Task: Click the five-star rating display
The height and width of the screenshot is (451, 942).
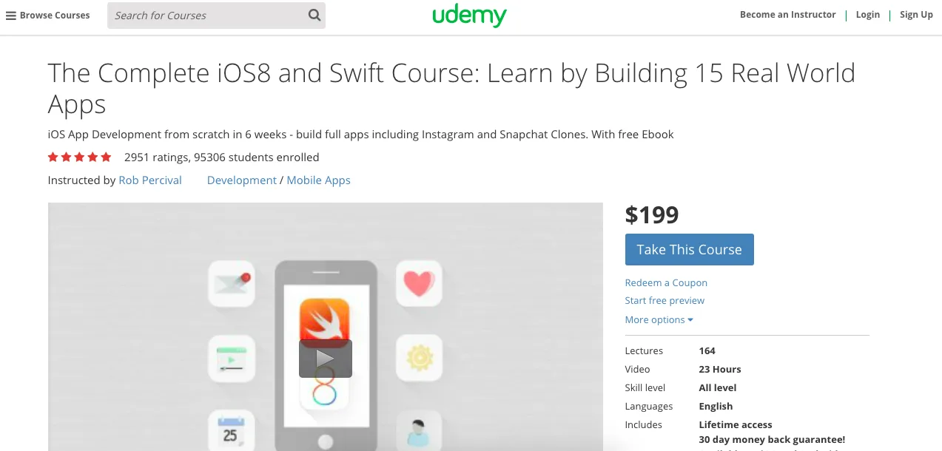Action: coord(79,157)
